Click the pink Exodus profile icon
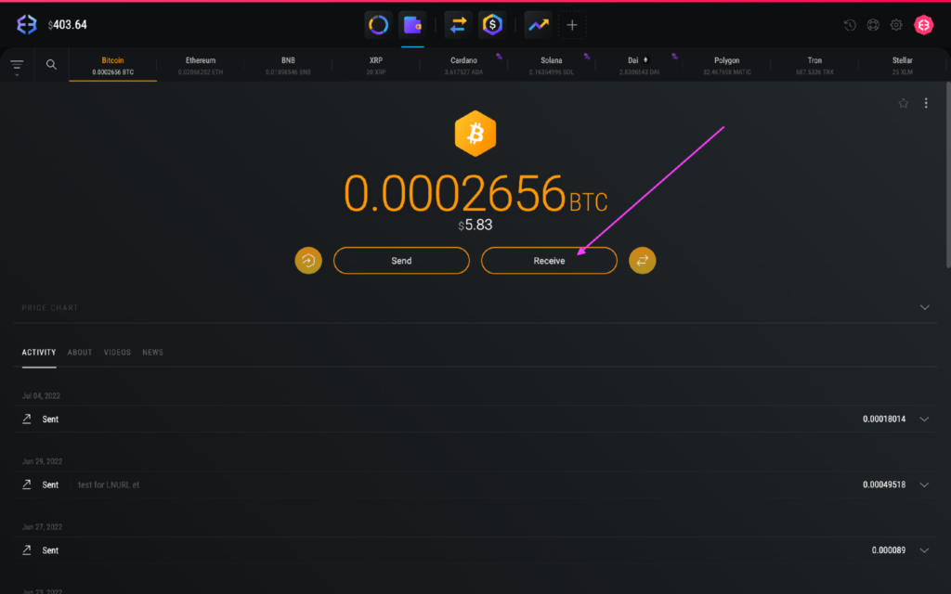The width and height of the screenshot is (951, 594). (x=924, y=25)
